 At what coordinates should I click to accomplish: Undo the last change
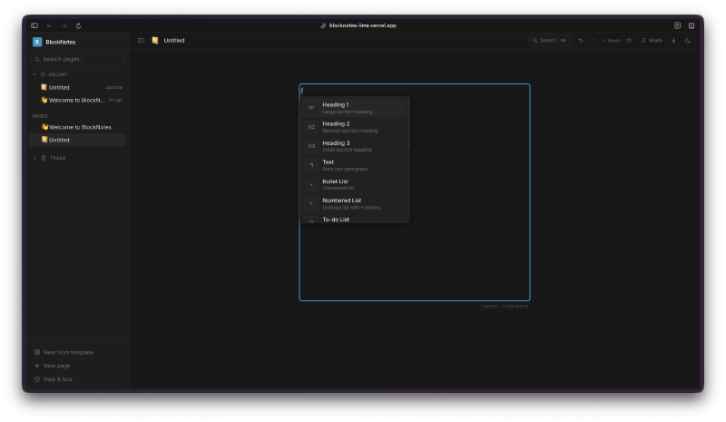point(581,41)
